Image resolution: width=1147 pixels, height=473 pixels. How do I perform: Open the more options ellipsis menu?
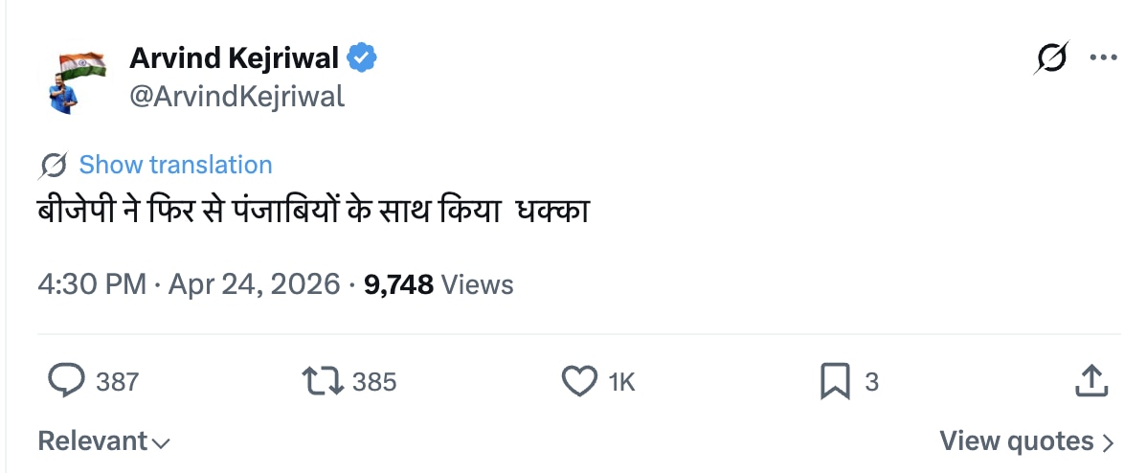tap(1103, 58)
